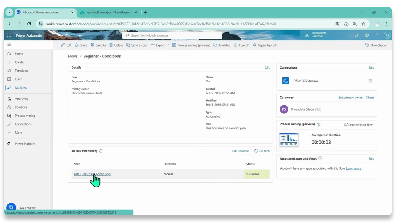396x222 pixels.
Task: Open the Export dropdown
Action: [160, 45]
